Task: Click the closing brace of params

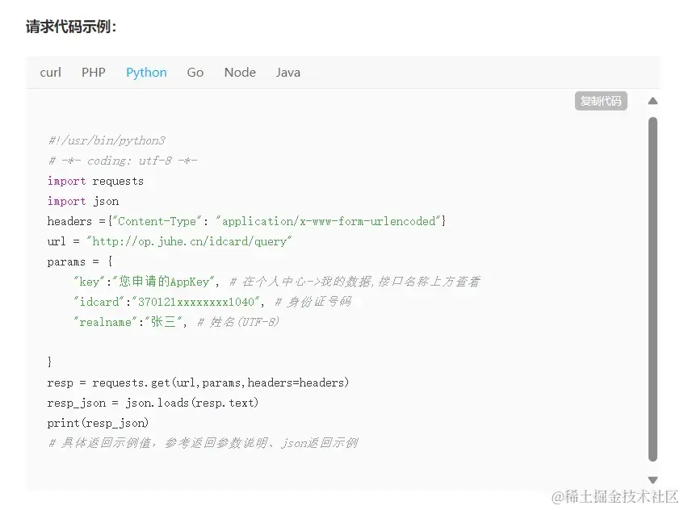Action: point(49,362)
